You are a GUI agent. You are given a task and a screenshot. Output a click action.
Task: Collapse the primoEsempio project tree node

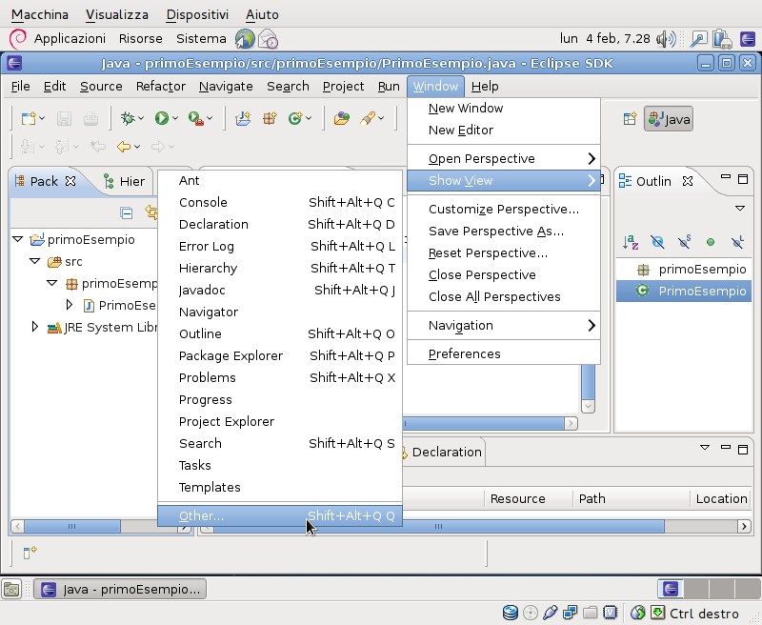[x=18, y=239]
